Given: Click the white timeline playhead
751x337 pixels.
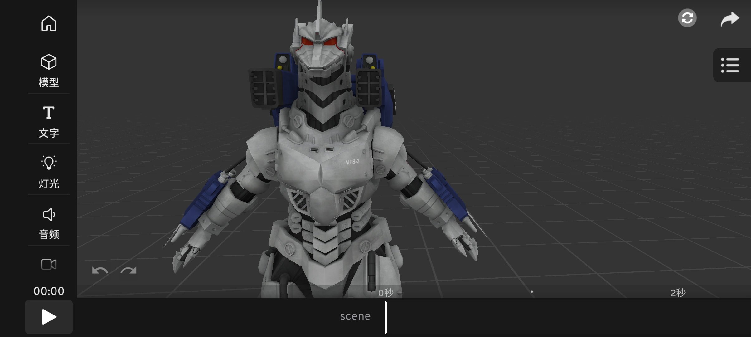Looking at the screenshot, I should [x=386, y=317].
